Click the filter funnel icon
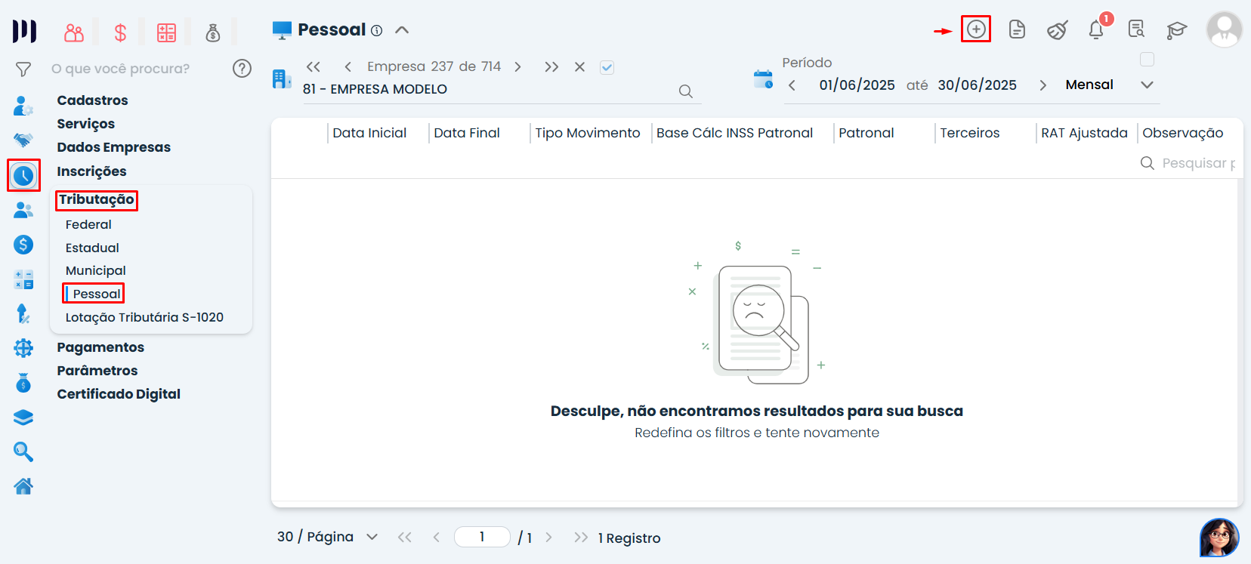 pyautogui.click(x=23, y=69)
